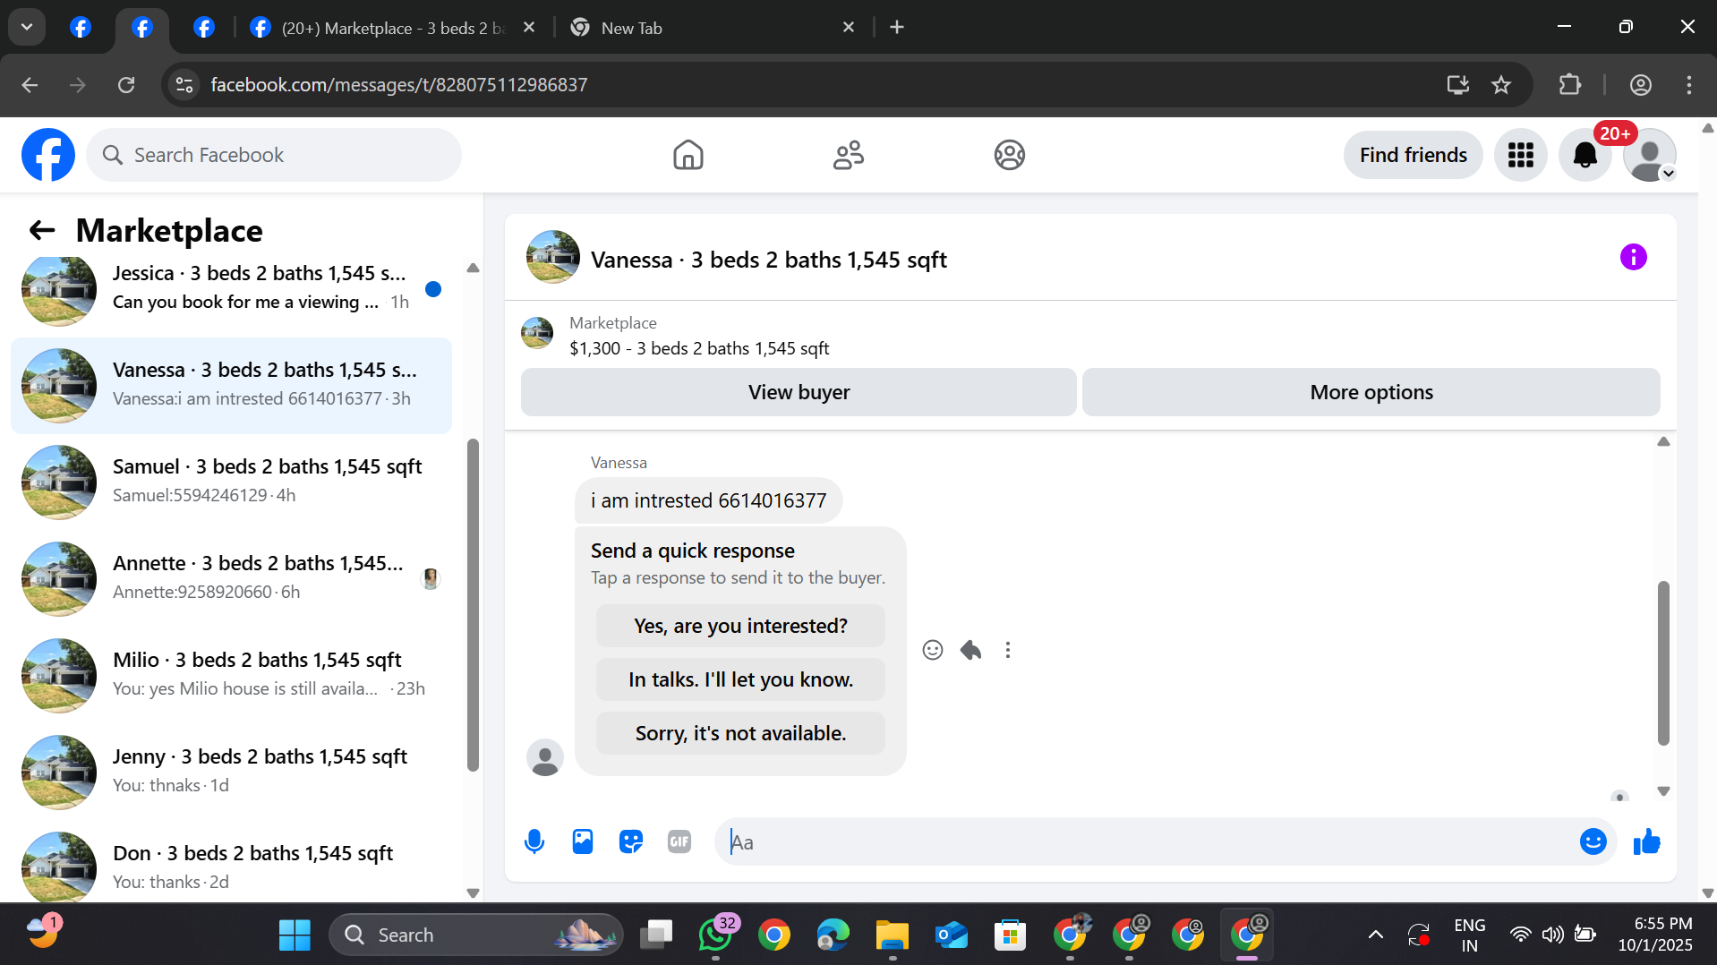Screen dimensions: 1717x965
Task: Focus the Search Facebook field
Action: tap(274, 155)
